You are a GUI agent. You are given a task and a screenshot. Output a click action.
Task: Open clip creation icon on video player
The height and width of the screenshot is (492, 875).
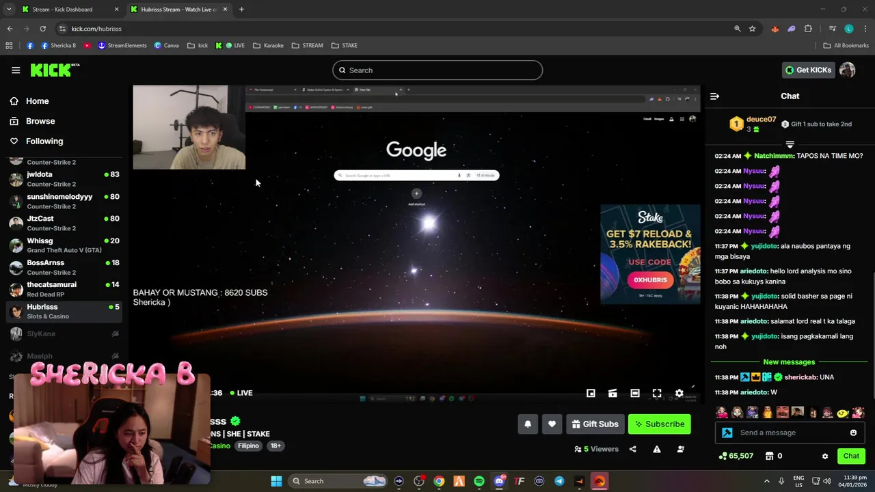click(x=612, y=393)
